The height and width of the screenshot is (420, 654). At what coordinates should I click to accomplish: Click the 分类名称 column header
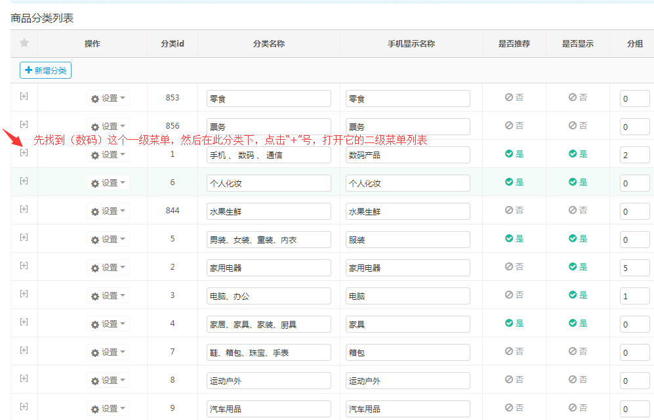click(x=268, y=43)
